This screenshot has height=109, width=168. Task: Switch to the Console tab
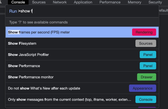tap(18, 2)
